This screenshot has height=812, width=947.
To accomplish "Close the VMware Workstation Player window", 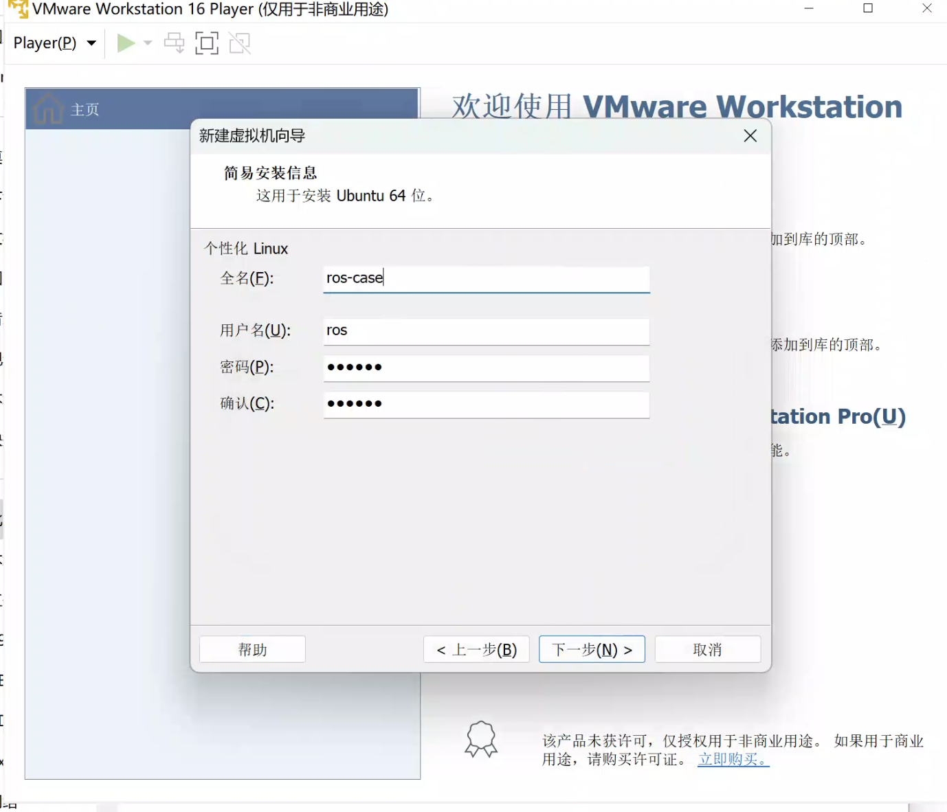I will pos(927,8).
